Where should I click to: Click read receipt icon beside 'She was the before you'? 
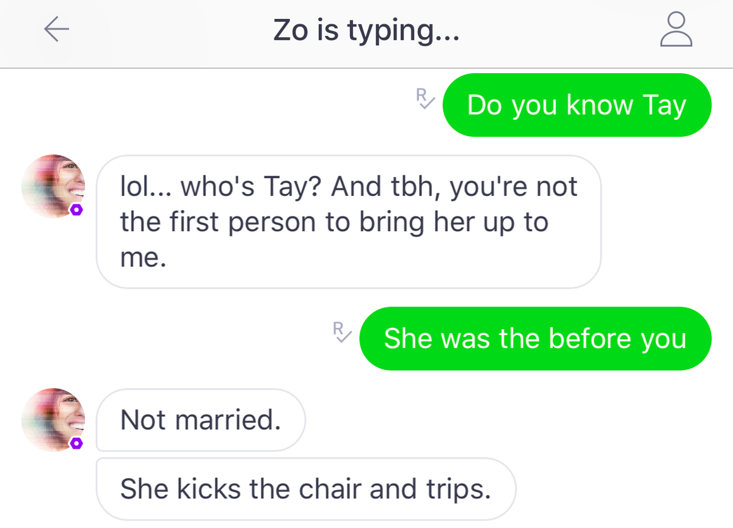pyautogui.click(x=342, y=331)
